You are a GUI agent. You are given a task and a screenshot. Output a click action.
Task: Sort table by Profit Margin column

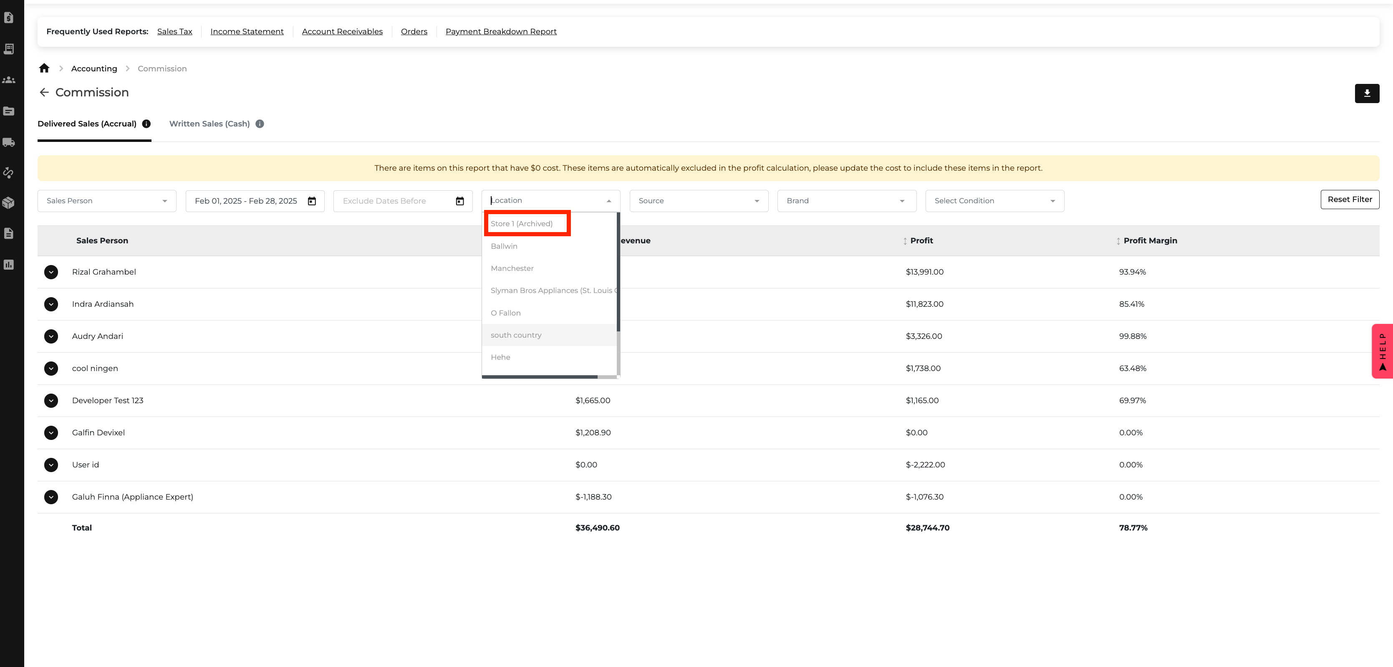[1149, 241]
